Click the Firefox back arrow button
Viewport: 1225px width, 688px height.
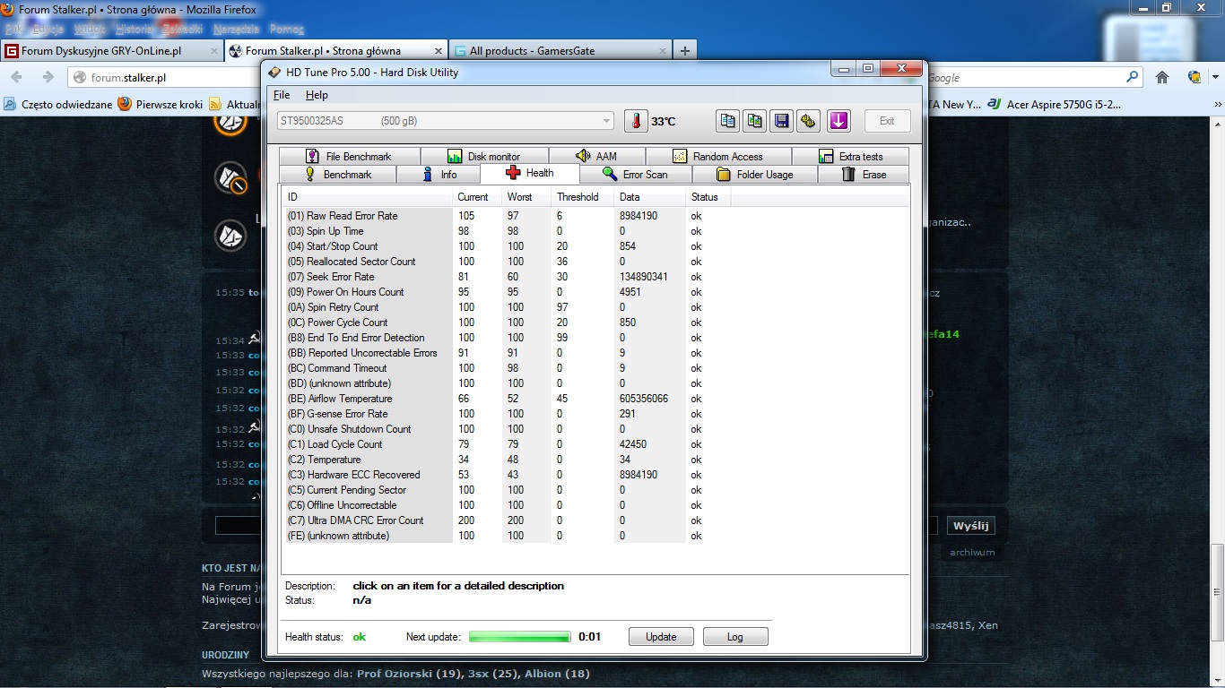[x=17, y=78]
